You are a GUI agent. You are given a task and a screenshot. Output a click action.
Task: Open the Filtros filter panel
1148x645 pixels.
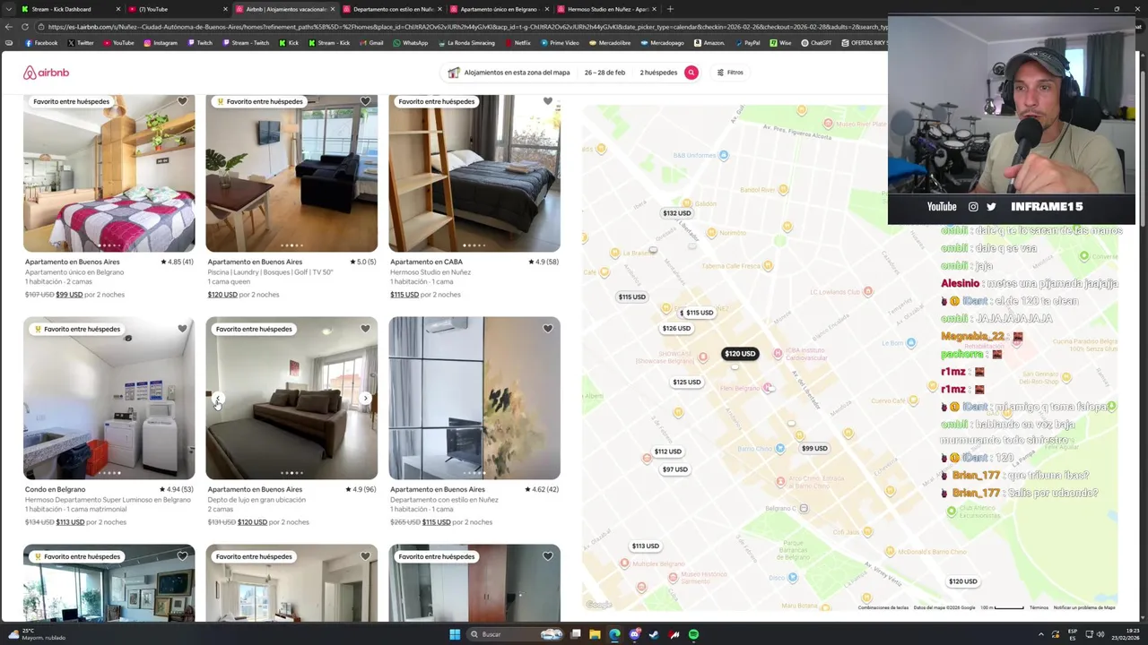coord(730,73)
